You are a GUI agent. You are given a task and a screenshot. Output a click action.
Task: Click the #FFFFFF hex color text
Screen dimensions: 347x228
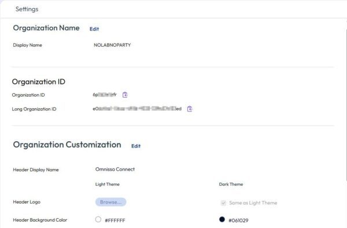tap(115, 220)
